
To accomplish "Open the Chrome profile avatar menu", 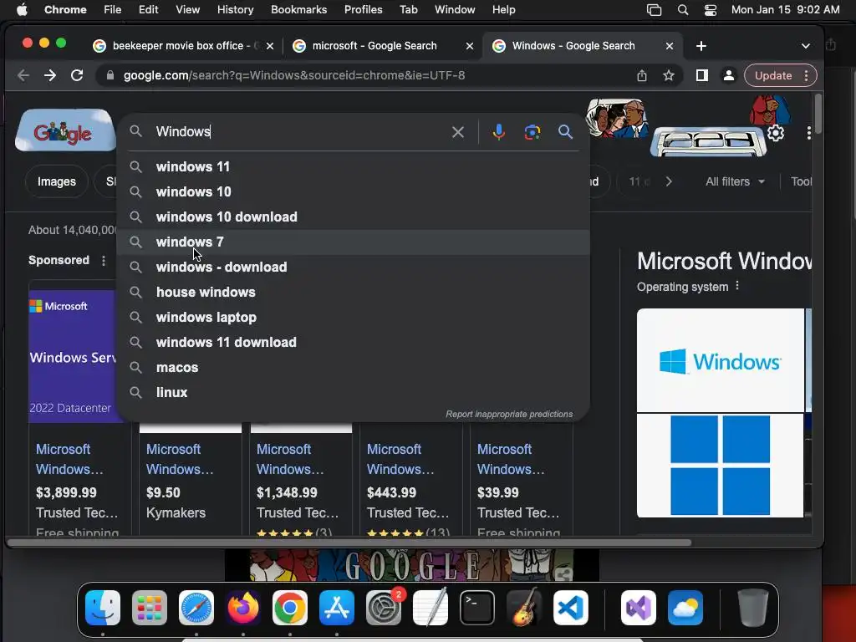I will pos(729,75).
